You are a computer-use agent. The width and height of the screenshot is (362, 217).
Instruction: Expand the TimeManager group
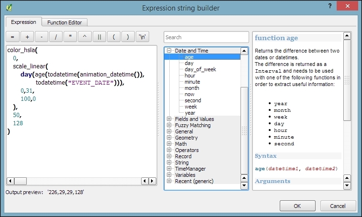click(169, 169)
